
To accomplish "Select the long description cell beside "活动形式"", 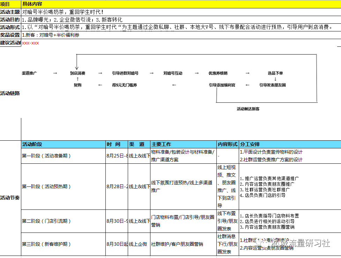I will (181, 28).
